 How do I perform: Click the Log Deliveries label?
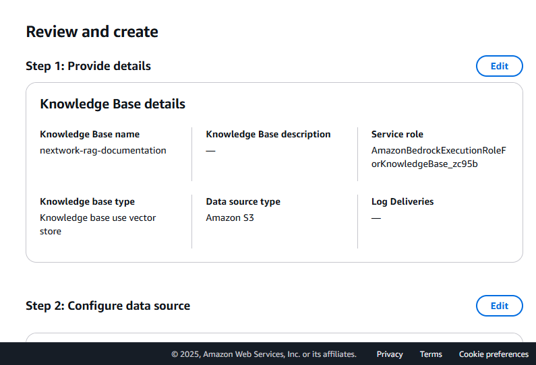pos(403,201)
